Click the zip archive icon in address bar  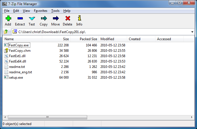[15, 31]
